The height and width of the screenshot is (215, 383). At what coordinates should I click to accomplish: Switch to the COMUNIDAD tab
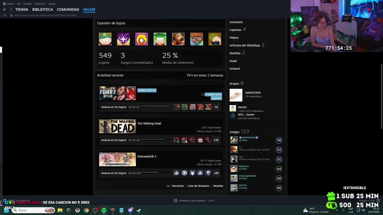(x=68, y=10)
